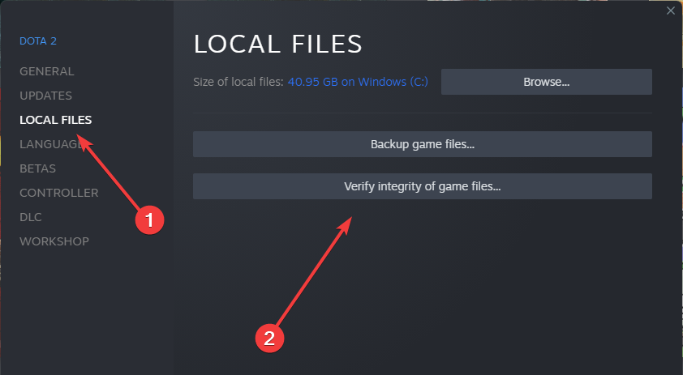
Task: Click arrowhead tip of arrow from marker 1
Action: pyautogui.click(x=80, y=138)
